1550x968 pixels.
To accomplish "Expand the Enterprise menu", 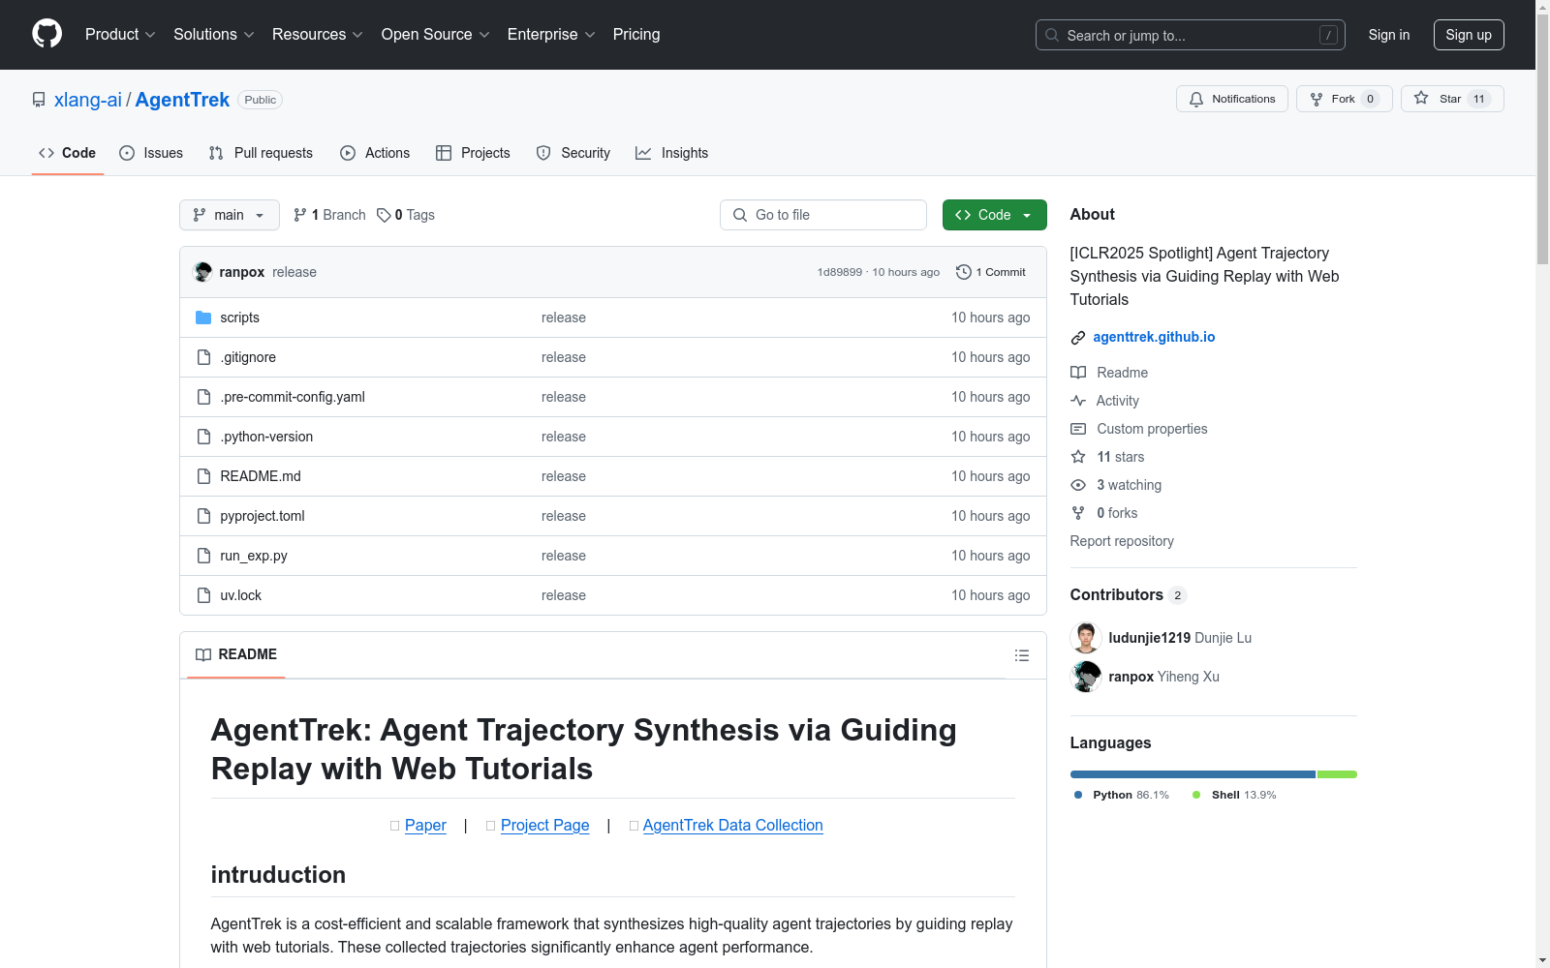I will (x=551, y=35).
